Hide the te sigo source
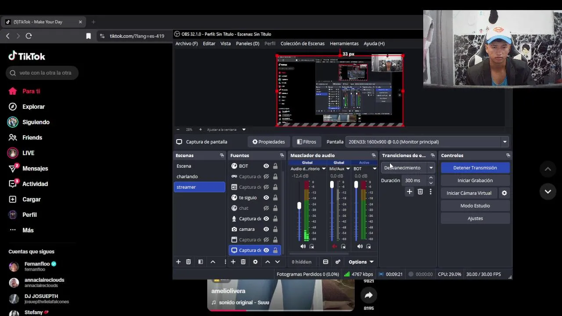 [x=266, y=197]
